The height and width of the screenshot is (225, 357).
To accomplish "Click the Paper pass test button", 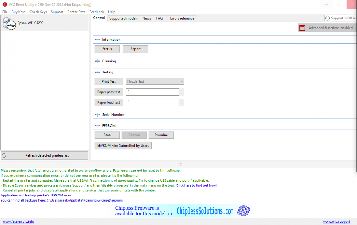I will click(109, 92).
